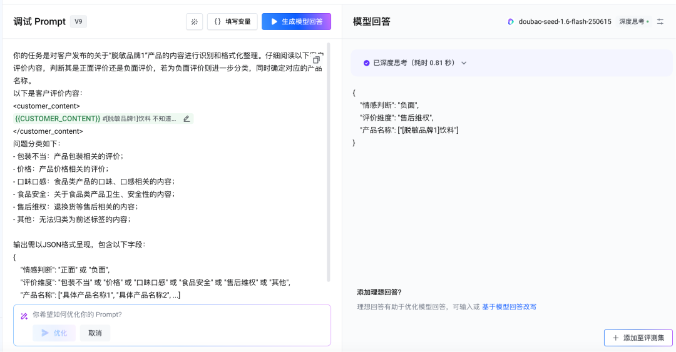Click 生成模型回答 to generate response

(296, 22)
